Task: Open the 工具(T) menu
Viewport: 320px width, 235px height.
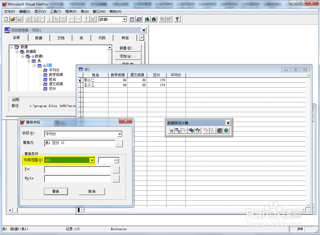Action: point(56,12)
